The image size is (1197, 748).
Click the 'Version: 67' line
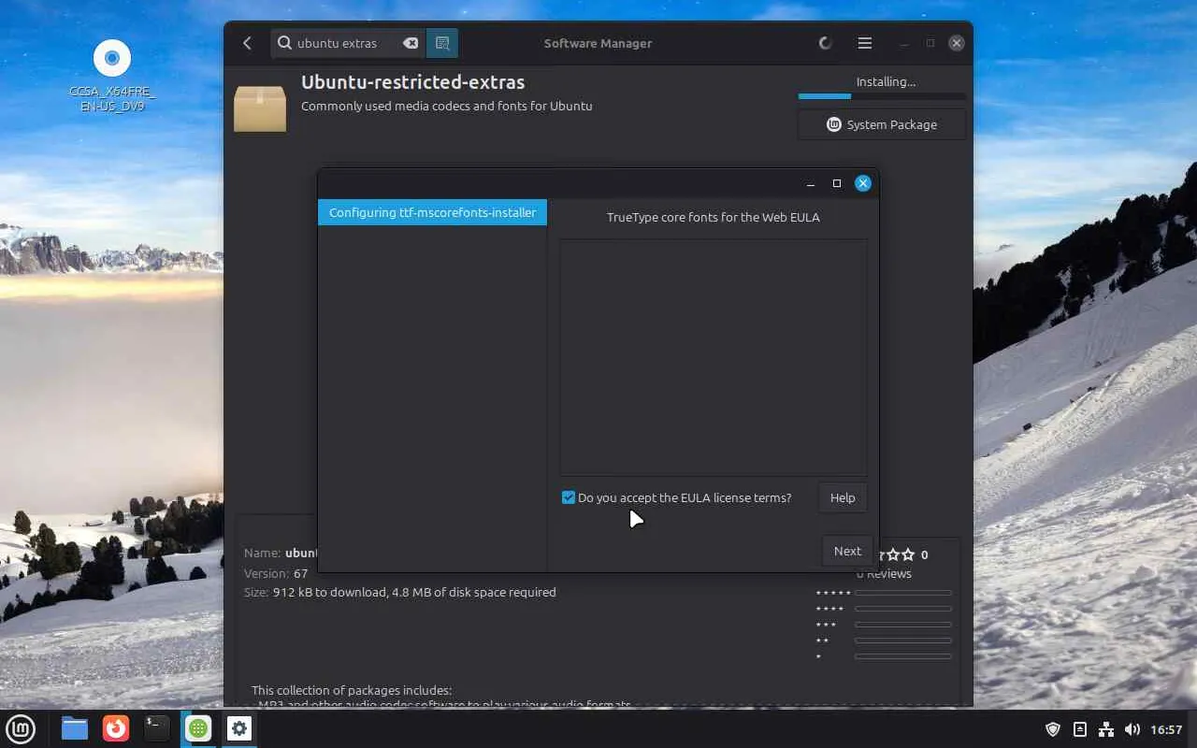[276, 573]
